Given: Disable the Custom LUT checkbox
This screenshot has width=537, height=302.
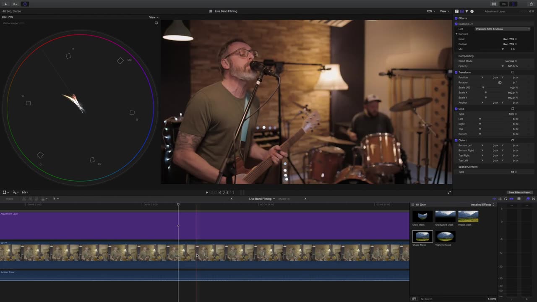Looking at the screenshot, I should coord(456,24).
